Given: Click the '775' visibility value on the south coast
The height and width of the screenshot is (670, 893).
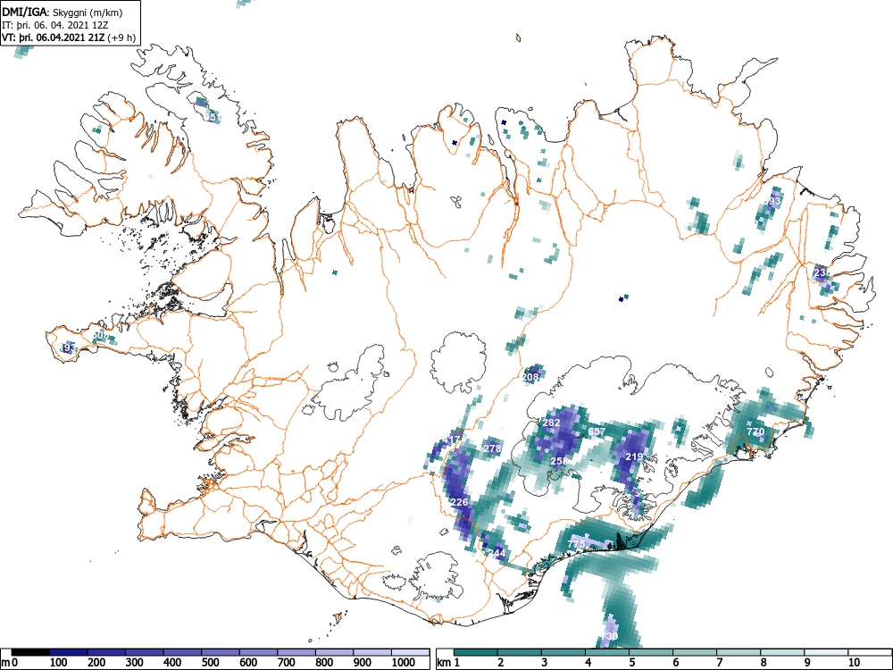Looking at the screenshot, I should [576, 544].
